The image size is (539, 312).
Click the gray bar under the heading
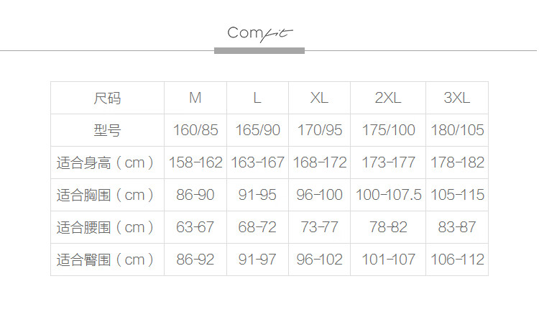pyautogui.click(x=259, y=50)
